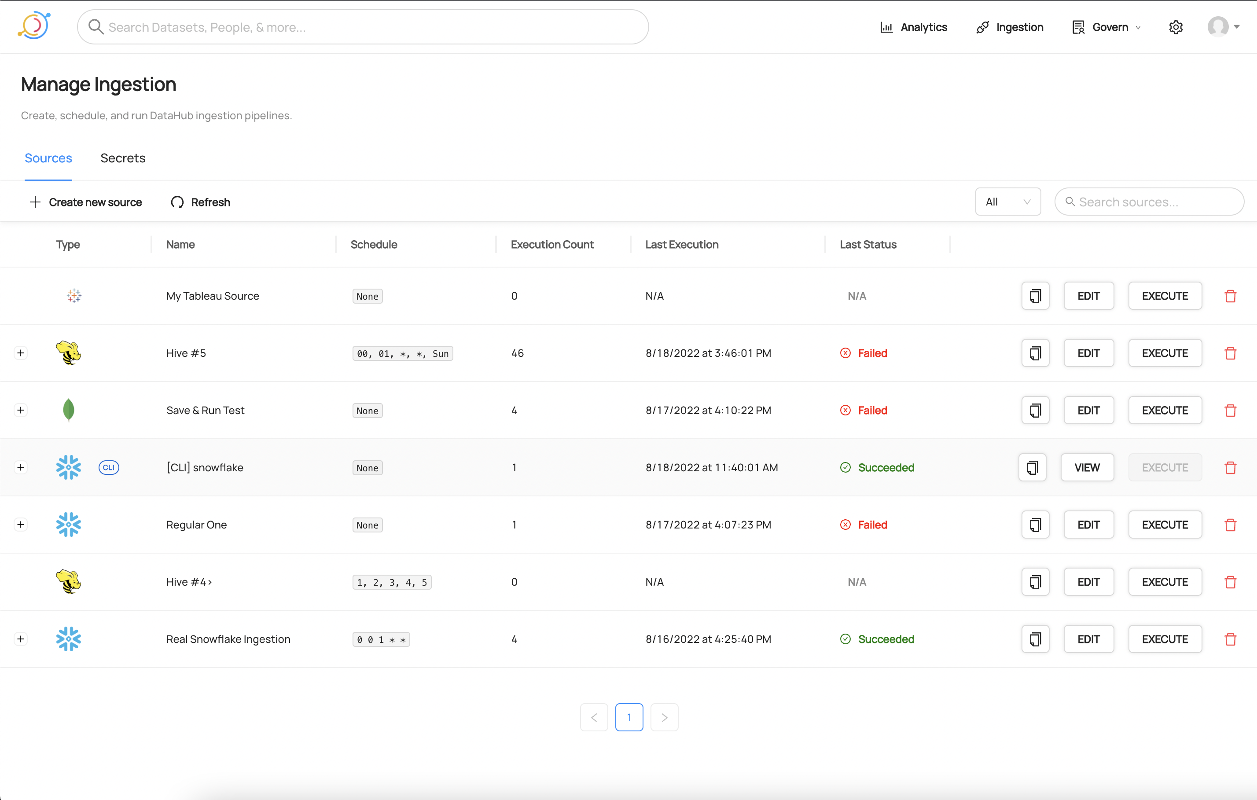Expand the Save & Run Test row
The width and height of the screenshot is (1257, 800).
(x=21, y=410)
